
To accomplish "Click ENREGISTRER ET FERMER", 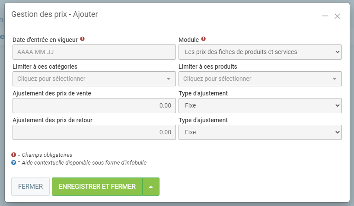I will coord(97,187).
